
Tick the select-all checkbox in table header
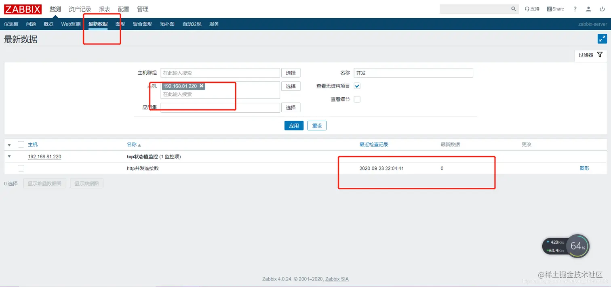[x=21, y=144]
